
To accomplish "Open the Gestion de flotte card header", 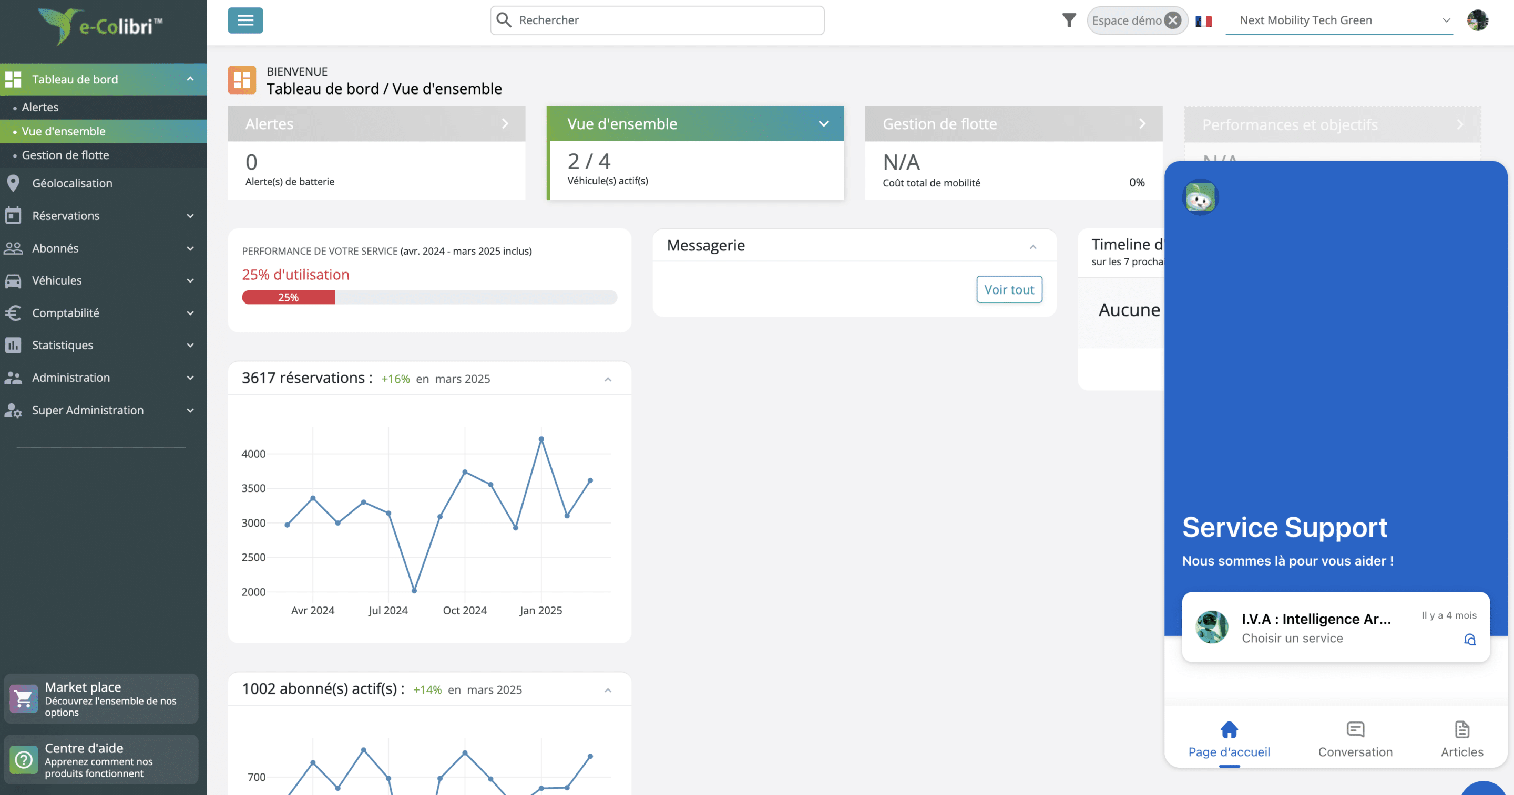I will pyautogui.click(x=1014, y=124).
